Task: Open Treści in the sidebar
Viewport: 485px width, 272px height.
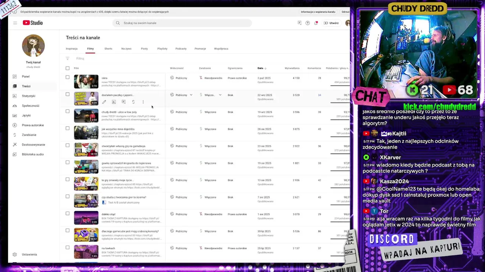Action: point(33,86)
